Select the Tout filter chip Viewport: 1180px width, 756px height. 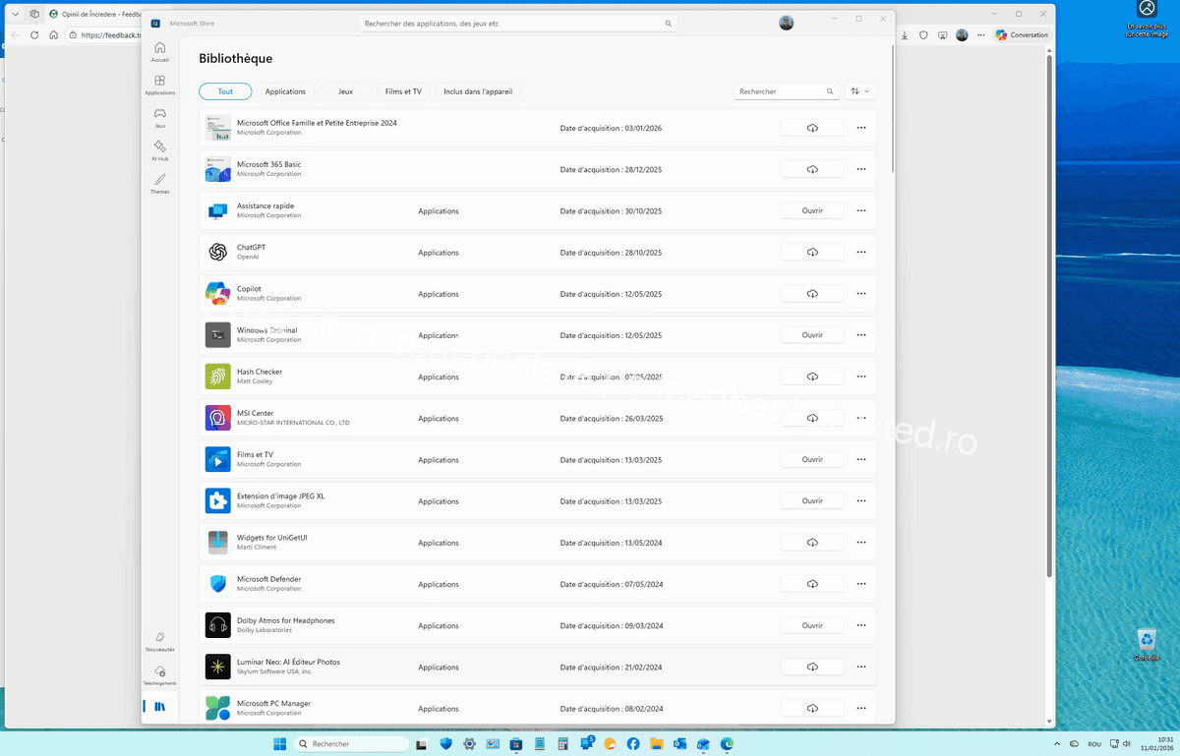pyautogui.click(x=225, y=91)
